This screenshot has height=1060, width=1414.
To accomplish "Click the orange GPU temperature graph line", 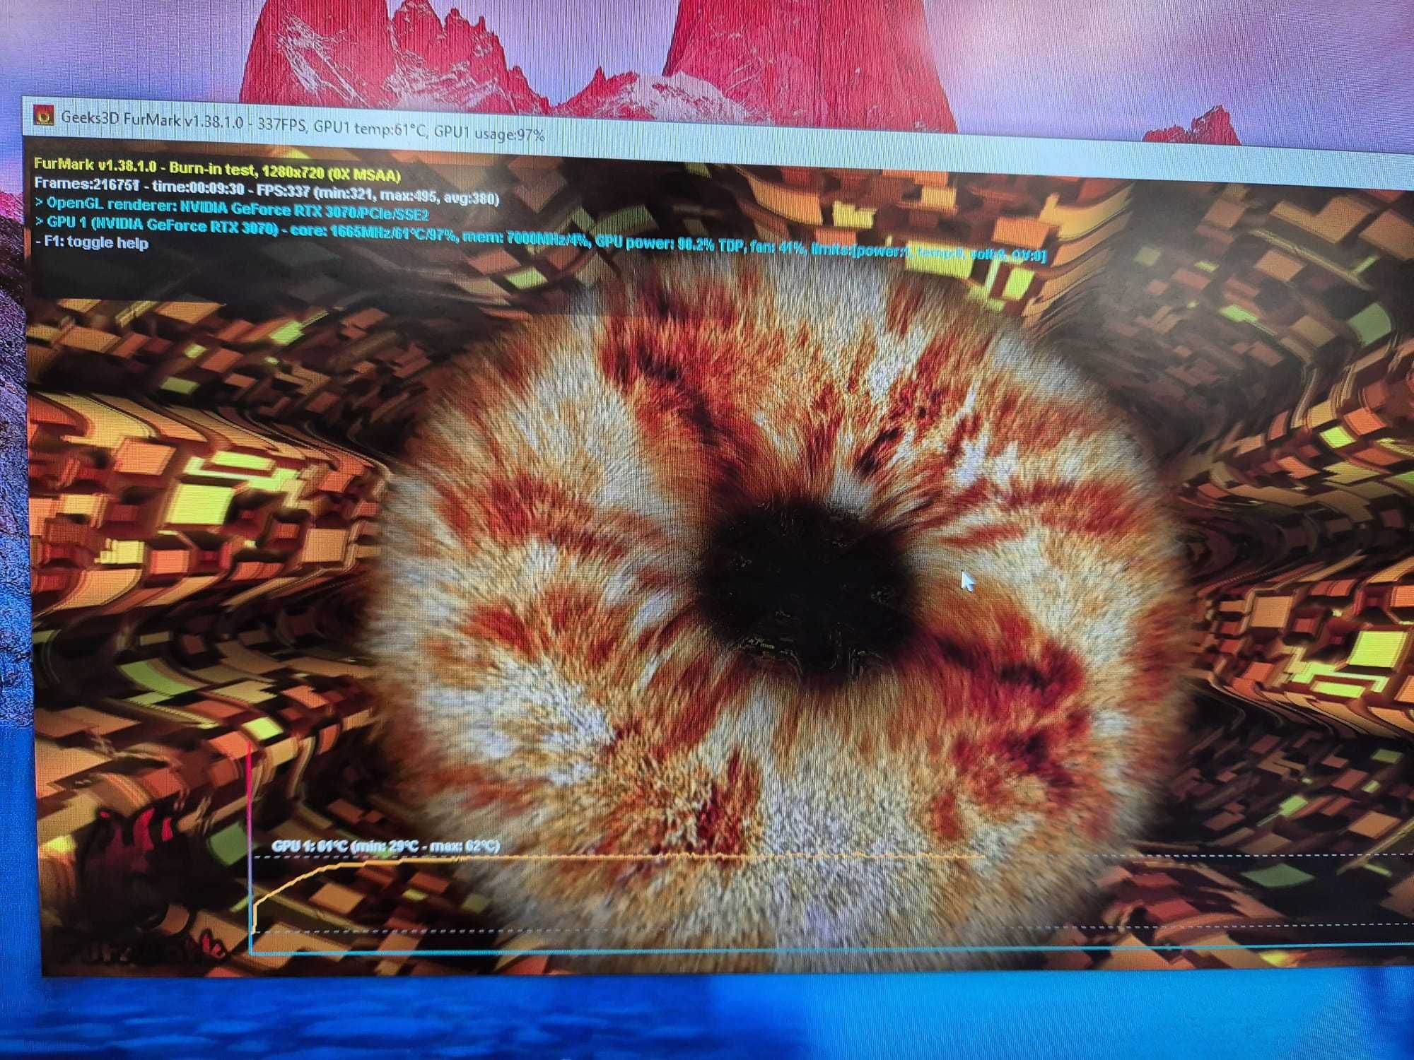I will [619, 856].
